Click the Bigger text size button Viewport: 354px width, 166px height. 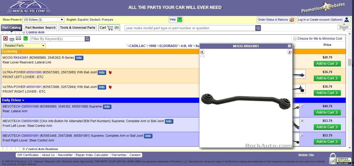tap(344, 27)
